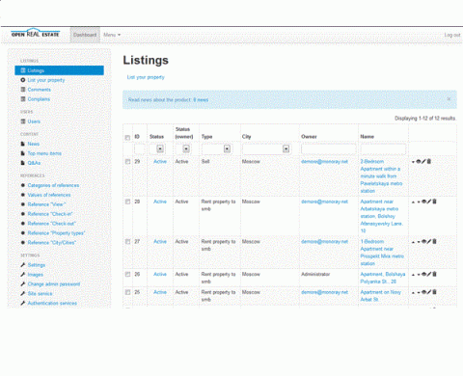Edit listing 28 using the pencil icon
The height and width of the screenshot is (376, 463).
[429, 201]
